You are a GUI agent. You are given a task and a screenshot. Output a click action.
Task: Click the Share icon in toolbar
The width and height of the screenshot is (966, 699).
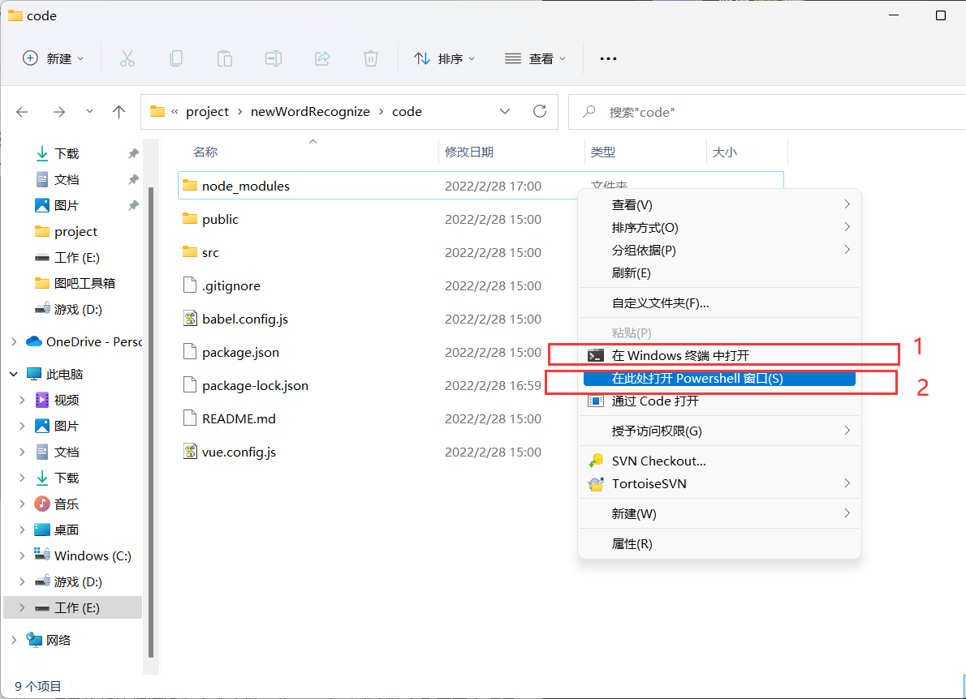322,58
